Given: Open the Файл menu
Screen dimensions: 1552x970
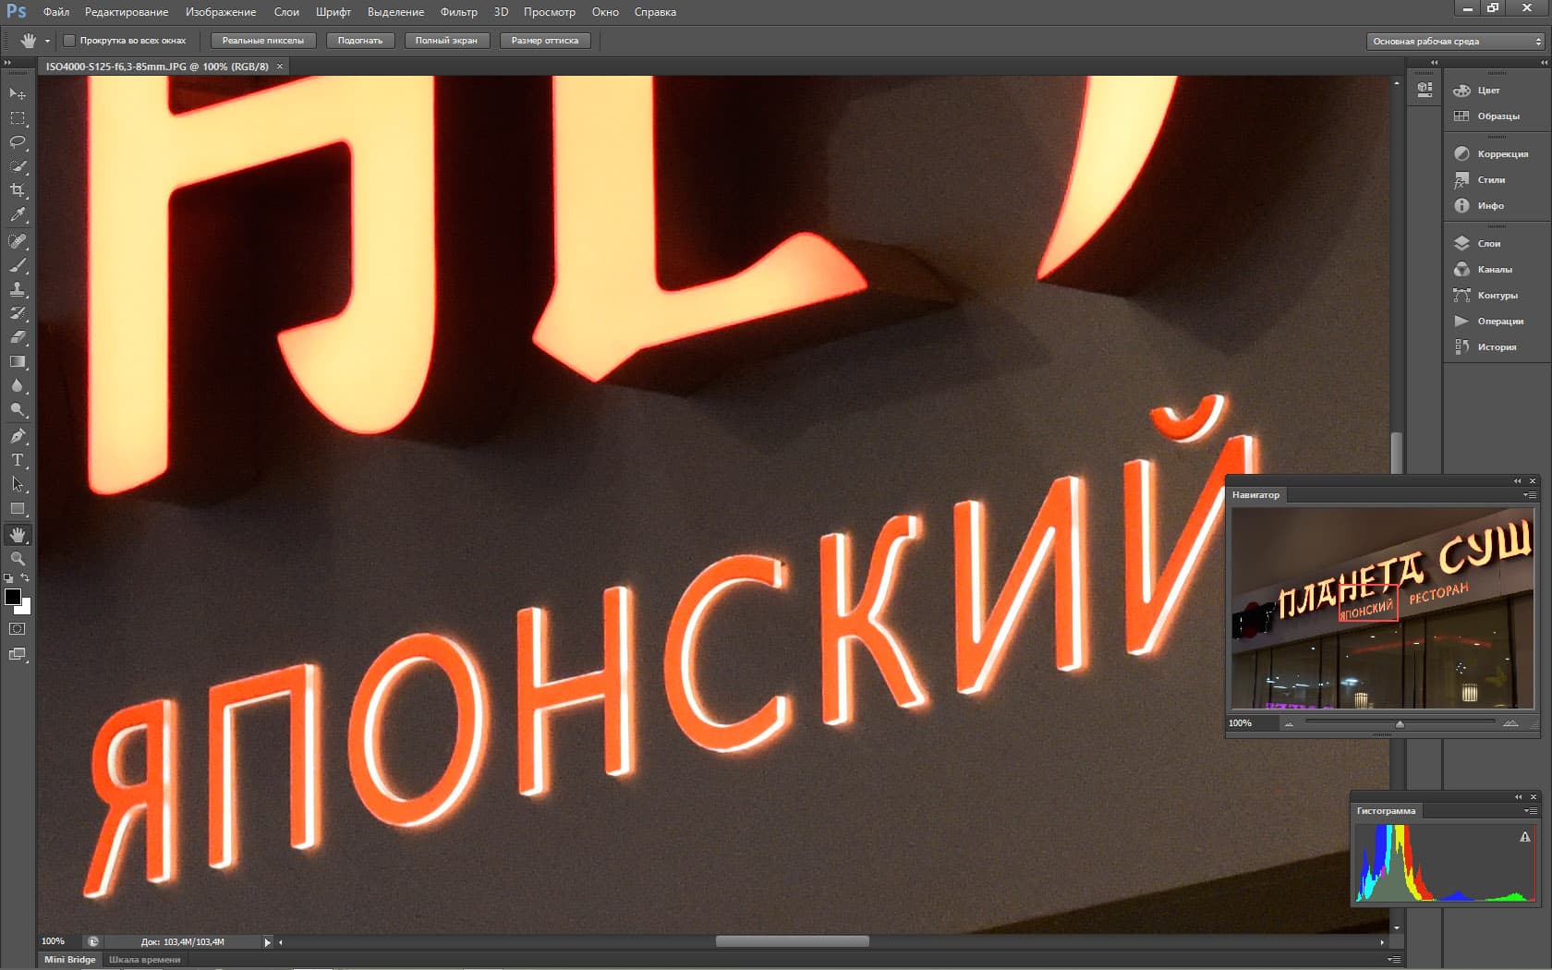Looking at the screenshot, I should (56, 12).
